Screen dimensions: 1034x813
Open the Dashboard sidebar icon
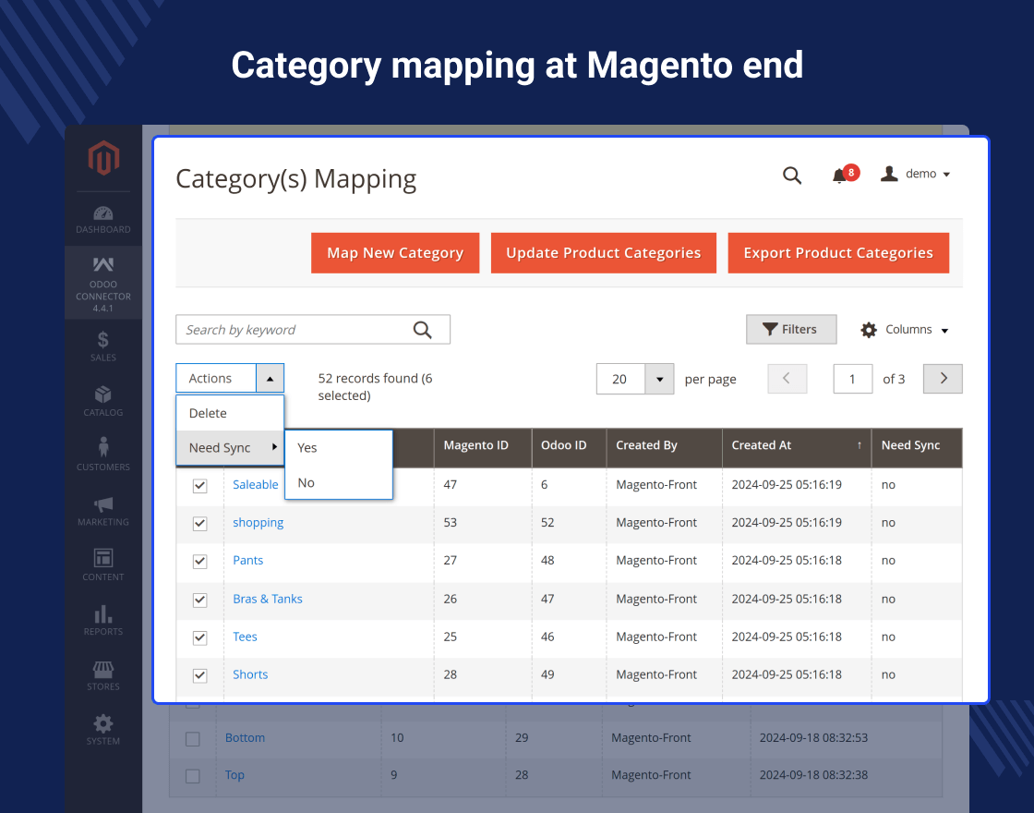tap(102, 220)
